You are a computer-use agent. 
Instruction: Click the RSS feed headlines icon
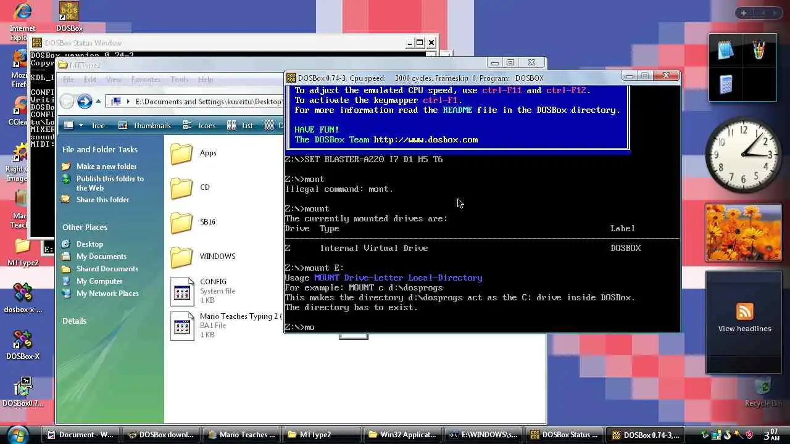[x=744, y=311]
